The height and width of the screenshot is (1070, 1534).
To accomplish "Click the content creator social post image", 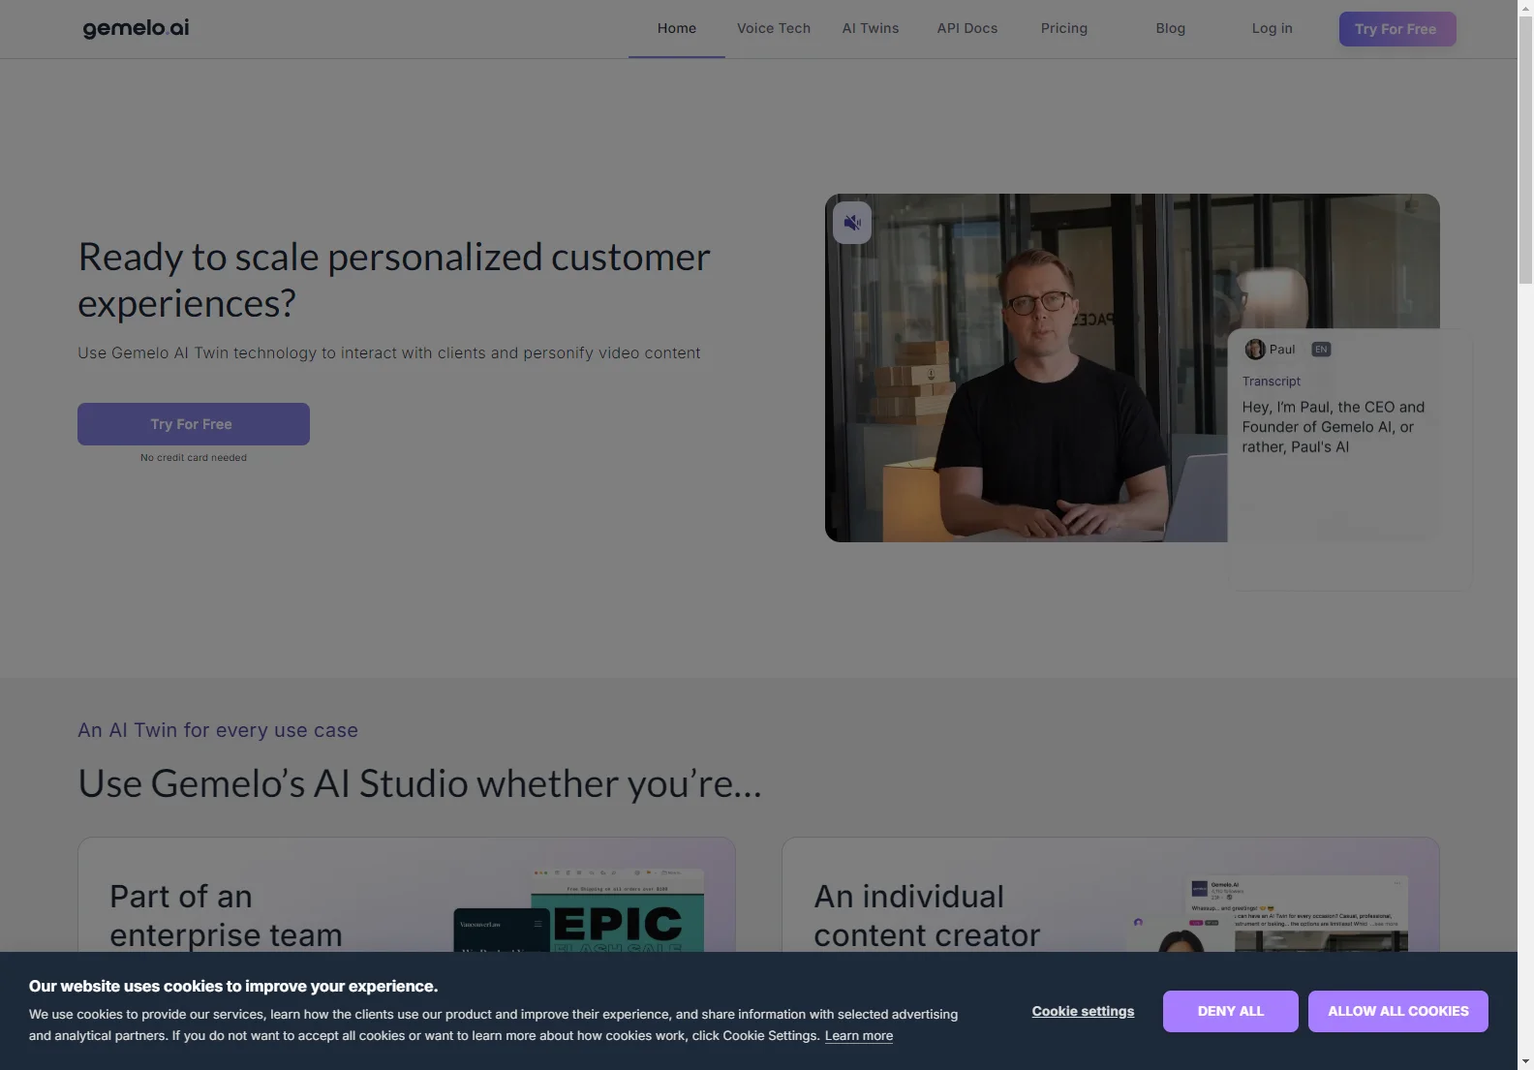I will (x=1297, y=914).
